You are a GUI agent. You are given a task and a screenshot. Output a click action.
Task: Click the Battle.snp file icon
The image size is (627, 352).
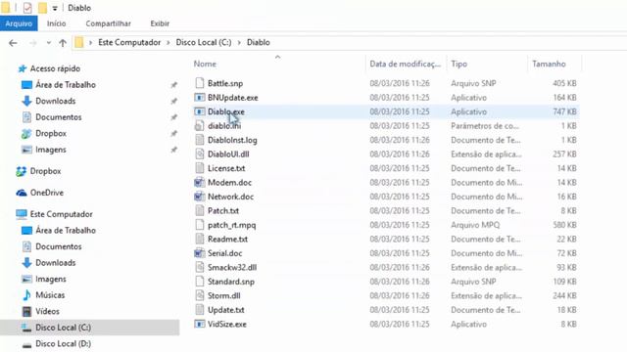(199, 83)
